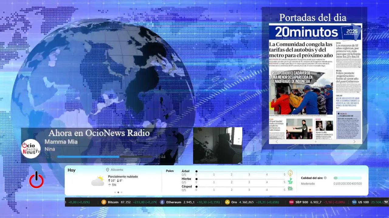
Task: Pause the newspaper cover slideshow
Action: pos(315,141)
